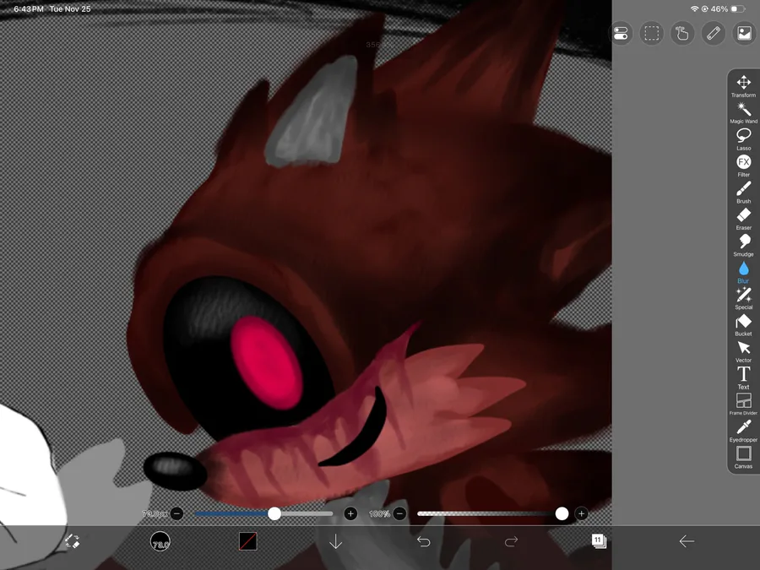Select the Brush tool
The width and height of the screenshot is (760, 570).
743,193
